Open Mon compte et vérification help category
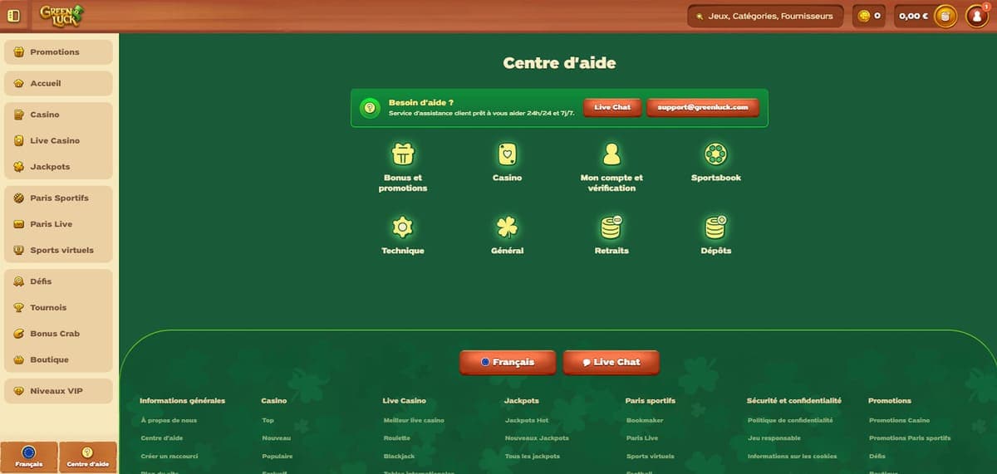This screenshot has height=474, width=997. [x=611, y=167]
